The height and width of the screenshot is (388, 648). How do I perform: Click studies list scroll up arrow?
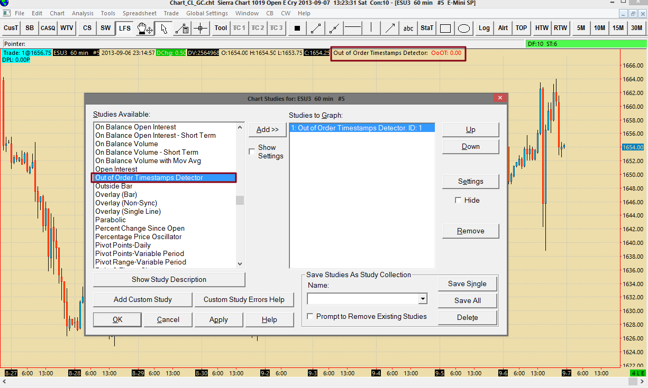click(240, 127)
